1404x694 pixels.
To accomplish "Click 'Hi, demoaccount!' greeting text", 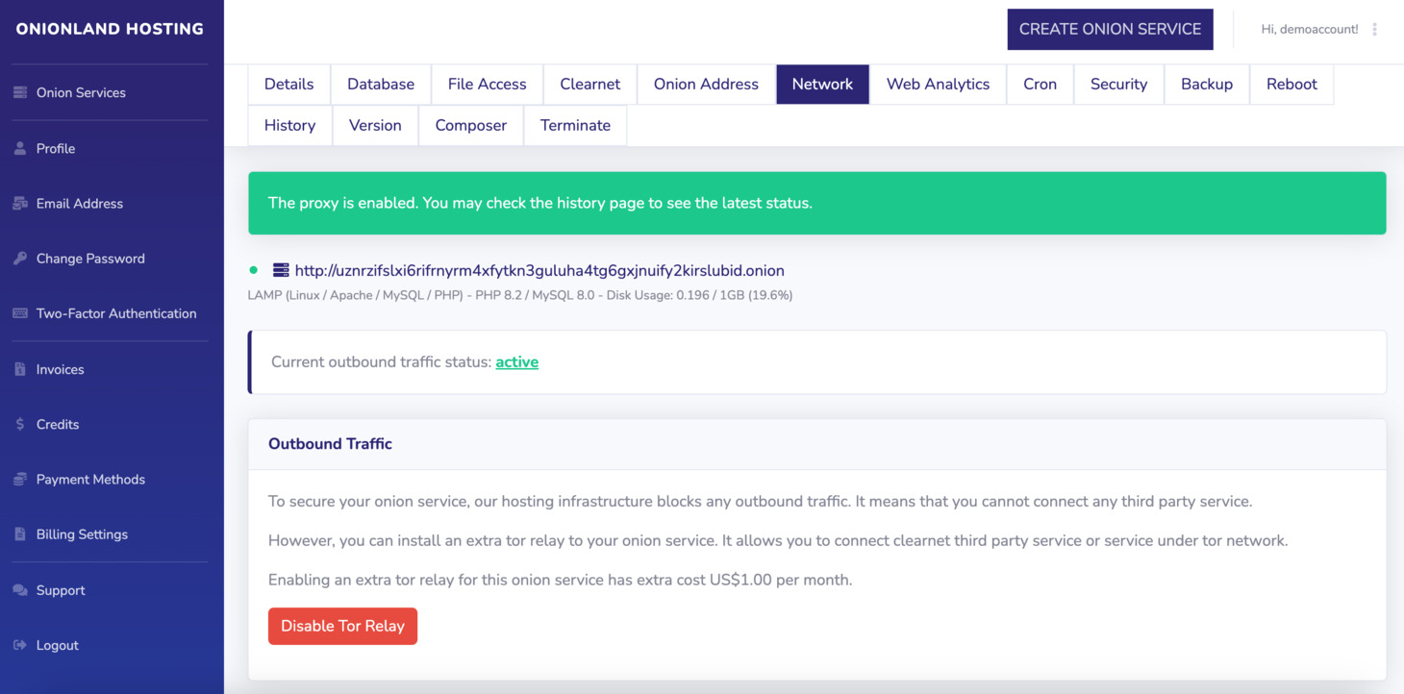I will 1310,29.
